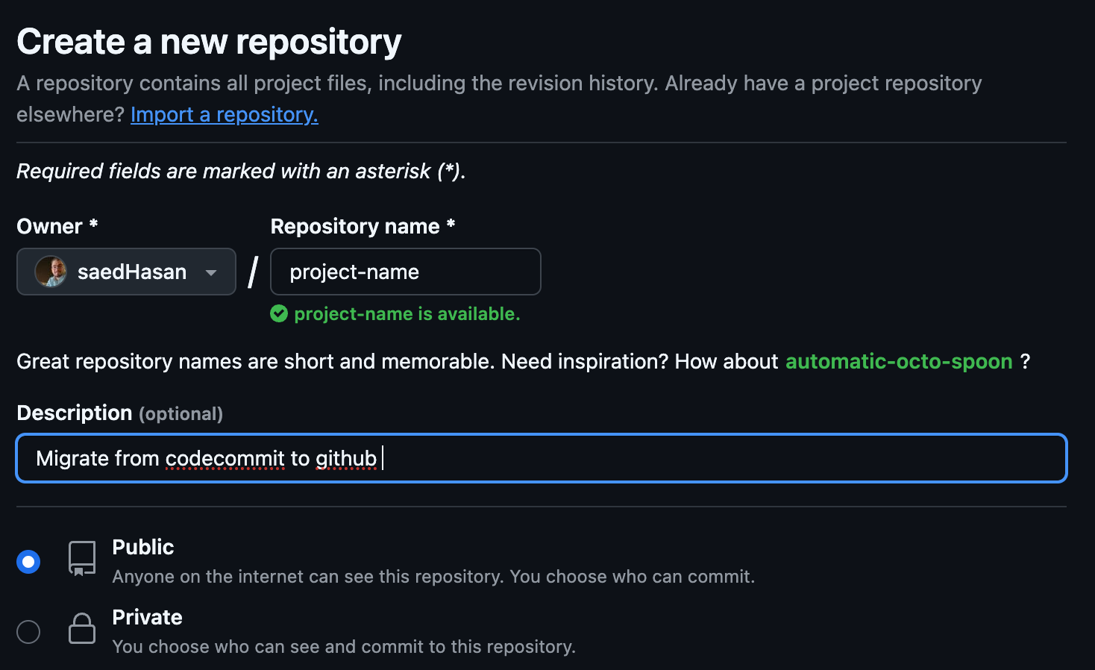Click the Private option label
This screenshot has height=670, width=1095.
147,617
